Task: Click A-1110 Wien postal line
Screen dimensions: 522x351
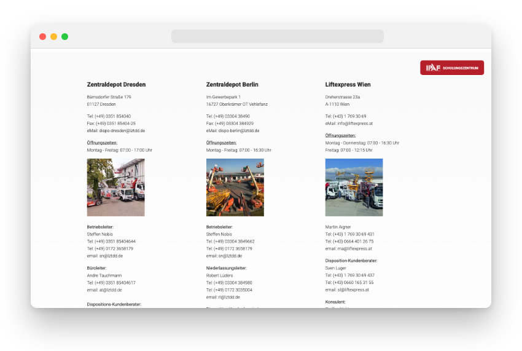Action: [337, 105]
